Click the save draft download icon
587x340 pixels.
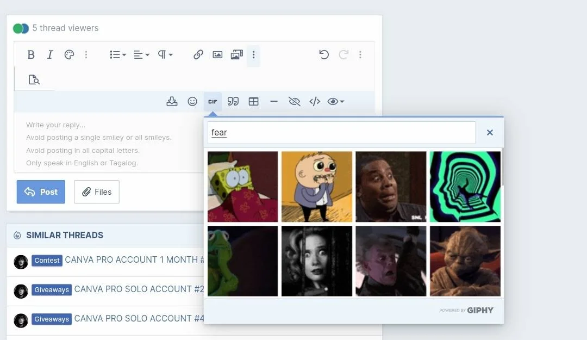tap(172, 102)
